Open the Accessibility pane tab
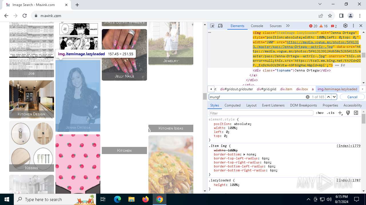 click(x=353, y=105)
